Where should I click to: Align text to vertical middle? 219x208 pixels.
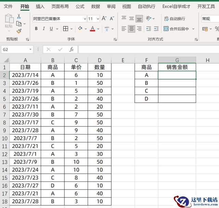point(131,18)
